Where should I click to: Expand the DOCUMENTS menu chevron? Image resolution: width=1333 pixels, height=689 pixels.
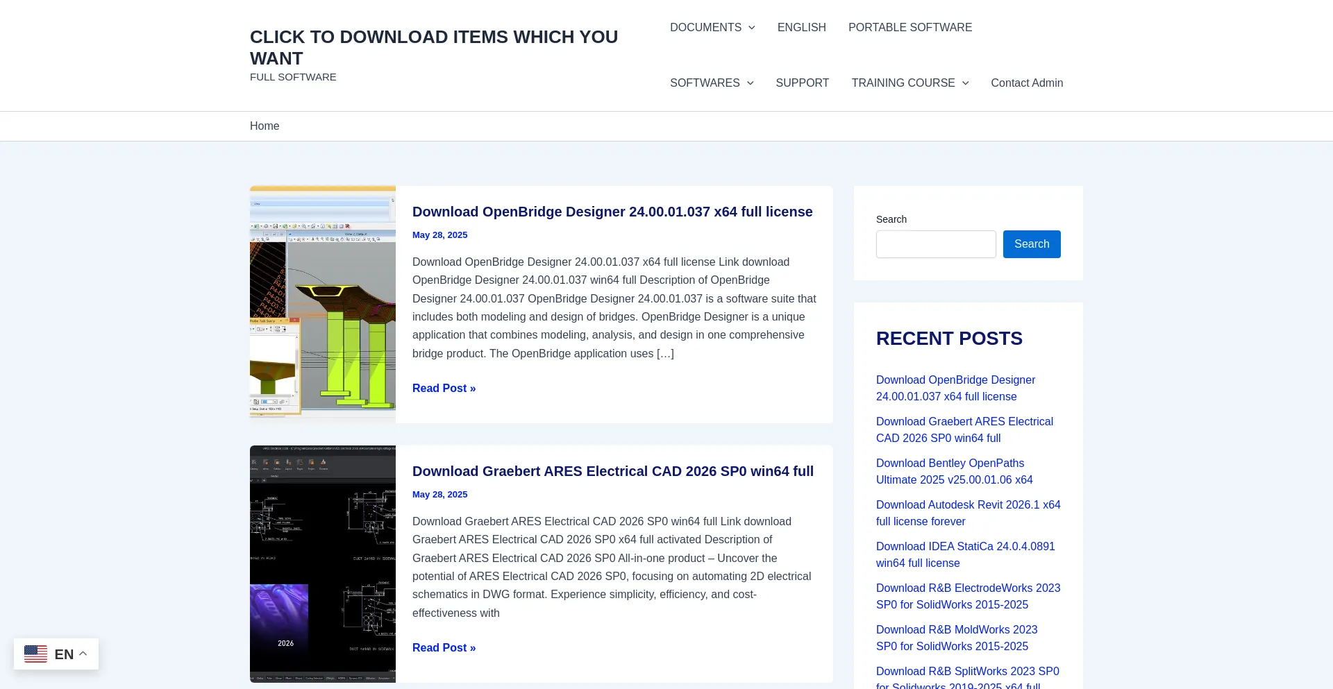click(x=751, y=28)
